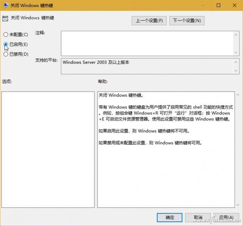Click the down arrow of the 注释 box scrollbar
Screen dimensions: 243x226
tap(236, 53)
